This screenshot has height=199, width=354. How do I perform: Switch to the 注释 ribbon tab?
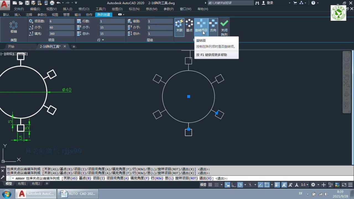(29, 15)
